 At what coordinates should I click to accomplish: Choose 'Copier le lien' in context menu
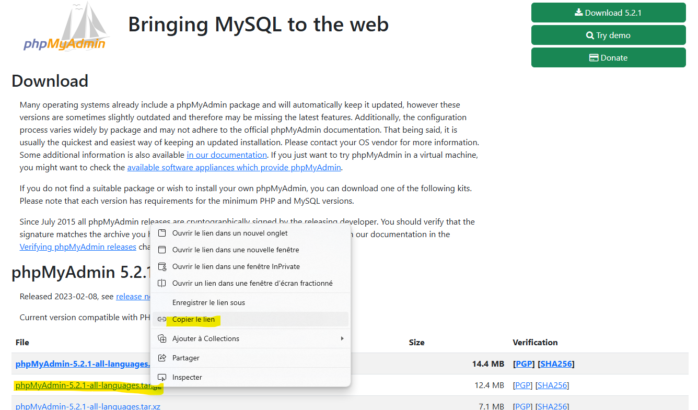click(x=251, y=319)
